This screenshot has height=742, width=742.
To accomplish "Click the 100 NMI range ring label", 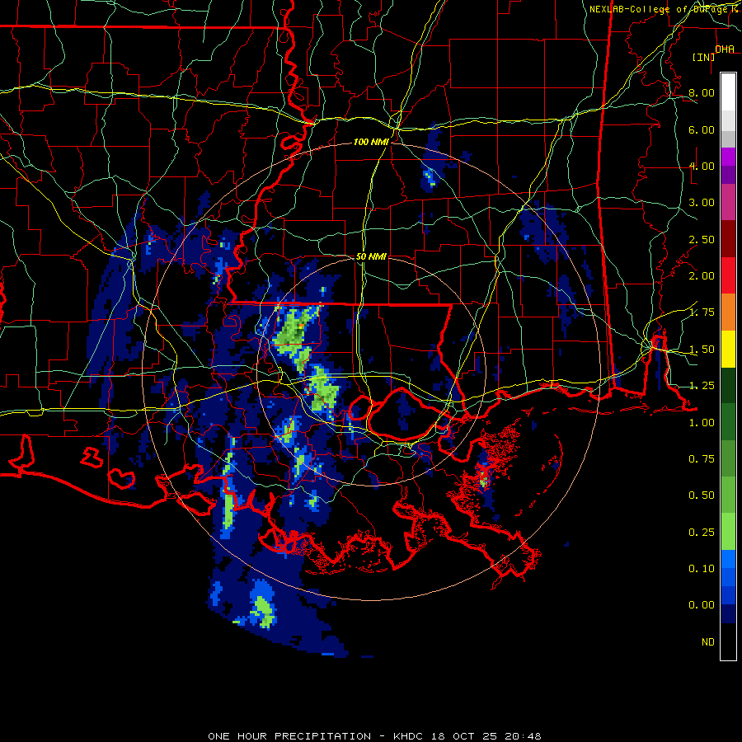I will (x=371, y=142).
